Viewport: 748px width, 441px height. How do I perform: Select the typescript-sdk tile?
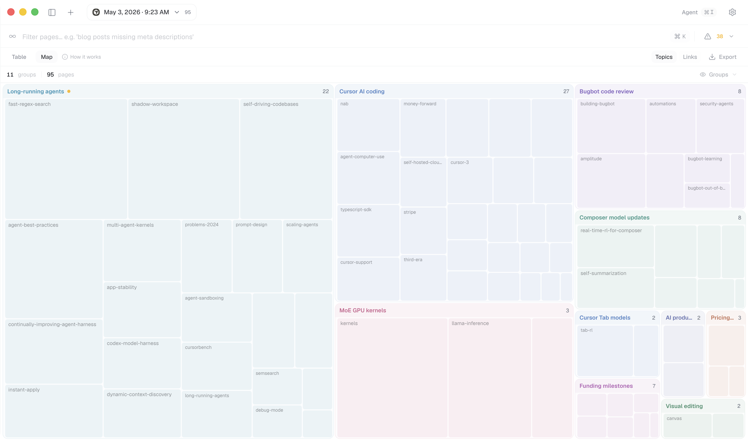(368, 231)
